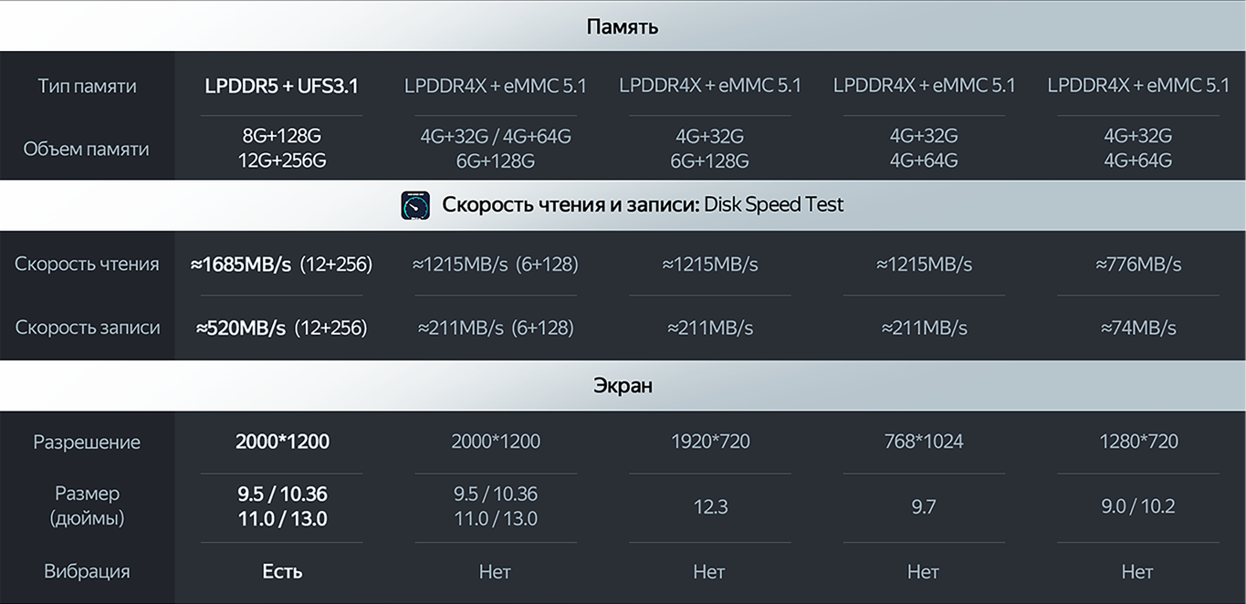Viewport: 1246px width, 604px height.
Task: Click the Разрешение row label
Action: pyautogui.click(x=87, y=443)
